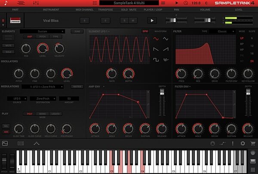Select the triangle LFO waveform
Image resolution: width=258 pixels, height=174 pixels.
coord(166,39)
